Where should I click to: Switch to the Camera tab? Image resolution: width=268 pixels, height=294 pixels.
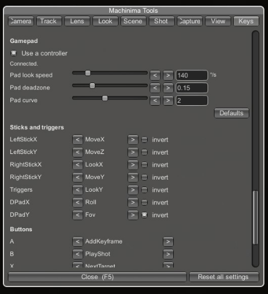click(x=21, y=21)
